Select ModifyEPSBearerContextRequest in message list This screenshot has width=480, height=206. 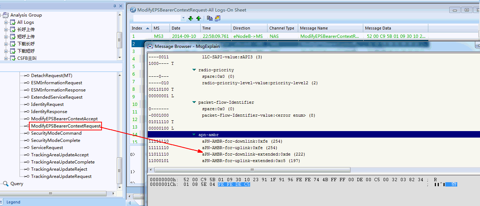pyautogui.click(x=65, y=126)
